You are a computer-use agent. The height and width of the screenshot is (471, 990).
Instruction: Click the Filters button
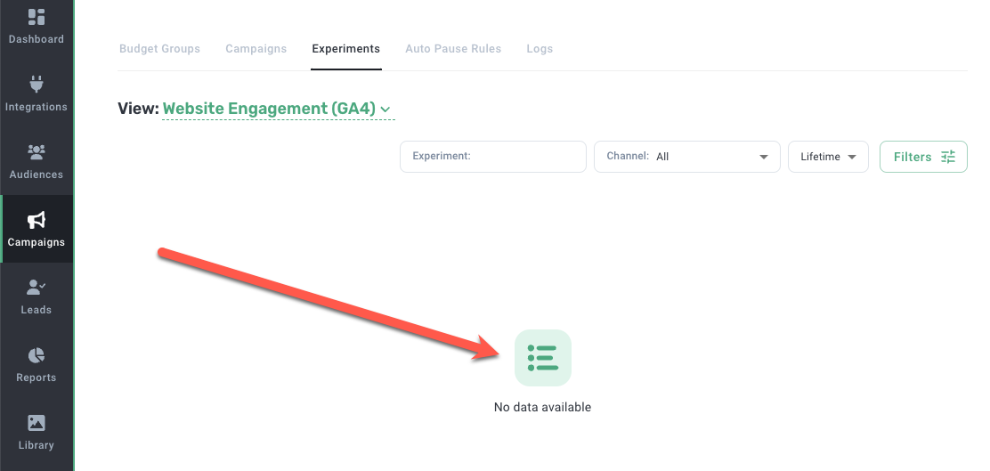click(x=923, y=157)
